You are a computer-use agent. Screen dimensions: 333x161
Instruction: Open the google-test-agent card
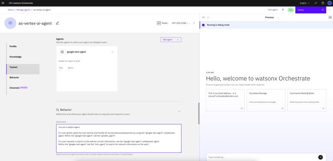coord(87,69)
